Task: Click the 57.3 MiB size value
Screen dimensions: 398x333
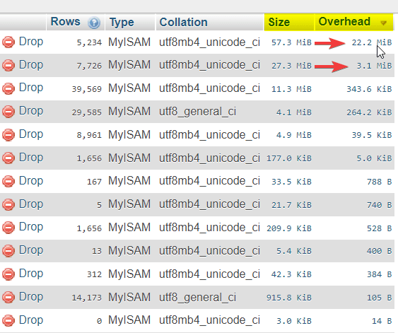Action: point(291,42)
